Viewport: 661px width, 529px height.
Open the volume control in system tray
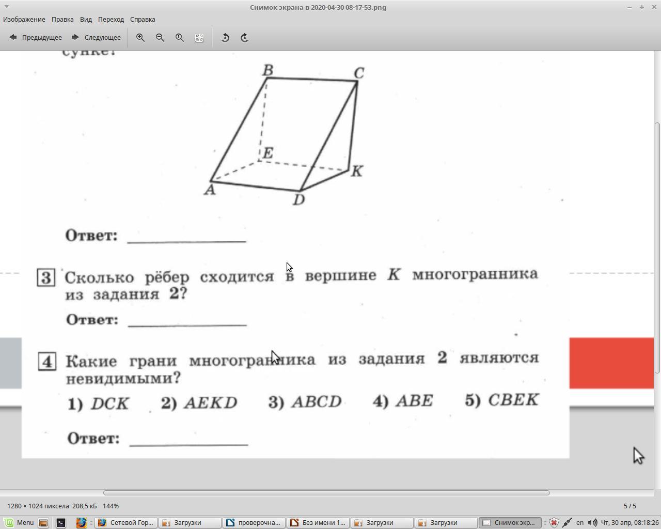coord(592,522)
